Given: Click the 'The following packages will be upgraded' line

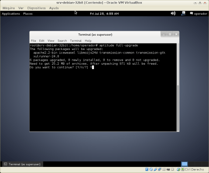Looking at the screenshot, I should click(x=66, y=49).
